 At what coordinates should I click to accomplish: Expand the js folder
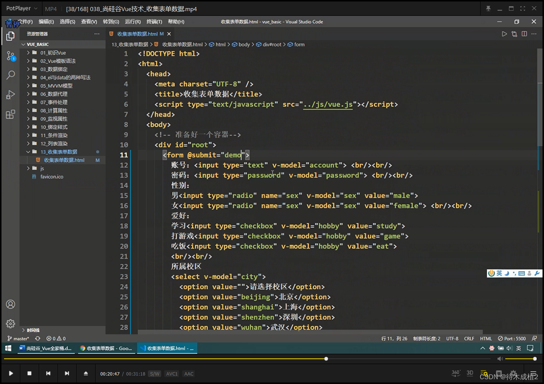pos(28,168)
